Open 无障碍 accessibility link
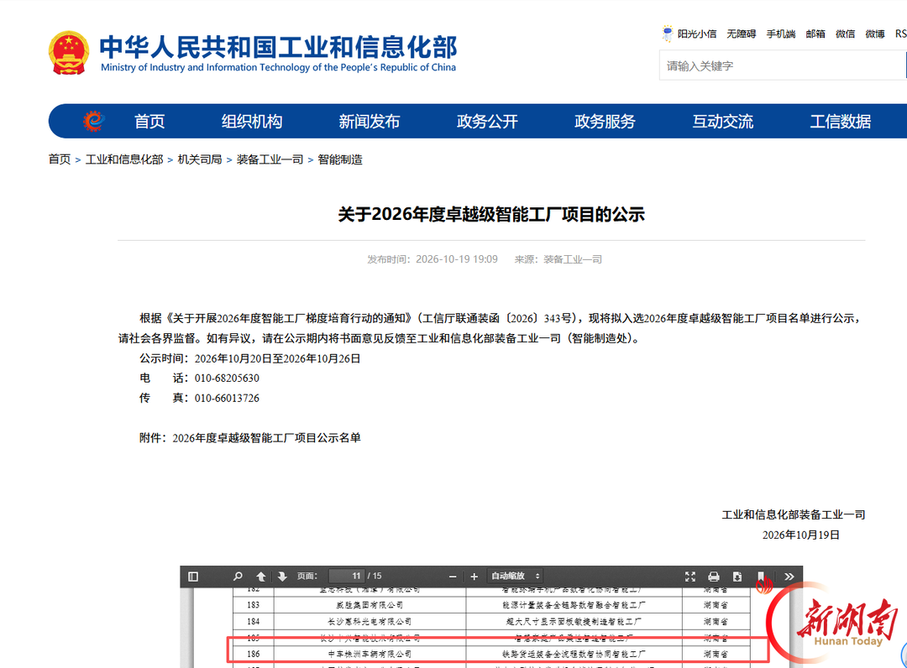Viewport: 907px width, 668px height. pos(741,34)
